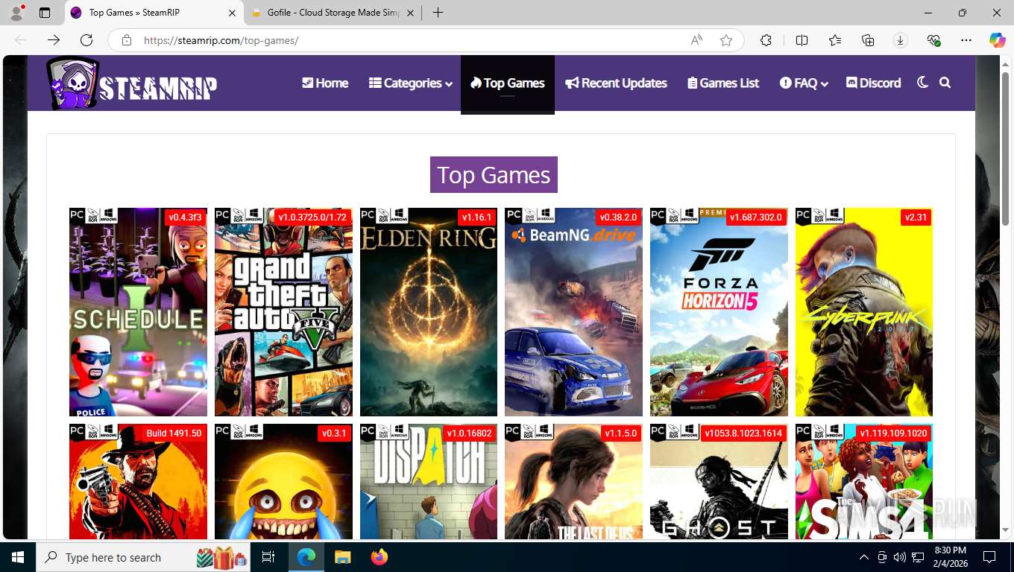
Task: Refresh the current page
Action: (x=86, y=40)
